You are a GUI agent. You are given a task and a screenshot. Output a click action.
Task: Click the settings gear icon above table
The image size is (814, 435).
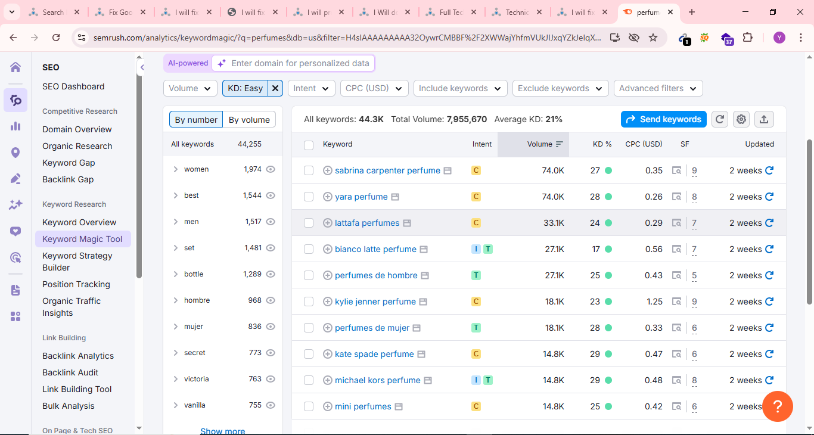click(x=741, y=119)
